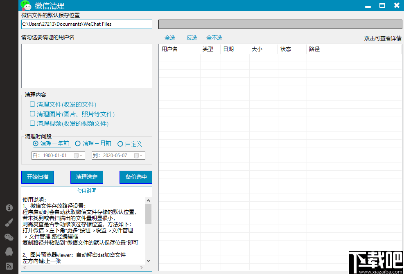Viewport: 404px width, 274px height.
Task: Expand the 到 date dropdown arrow
Action: point(141,155)
